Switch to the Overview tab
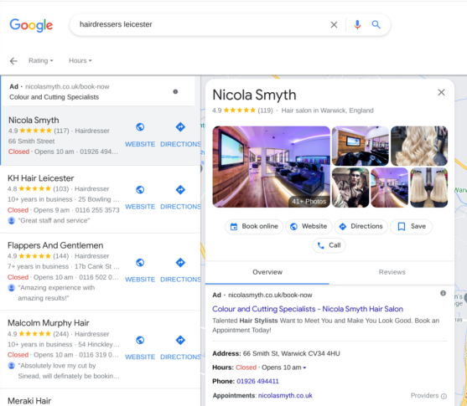Viewport: 467px width, 406px height. click(267, 272)
